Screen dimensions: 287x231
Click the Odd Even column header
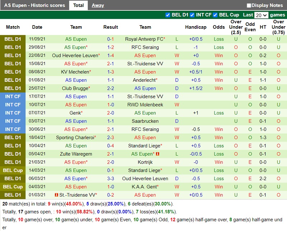click(250, 27)
